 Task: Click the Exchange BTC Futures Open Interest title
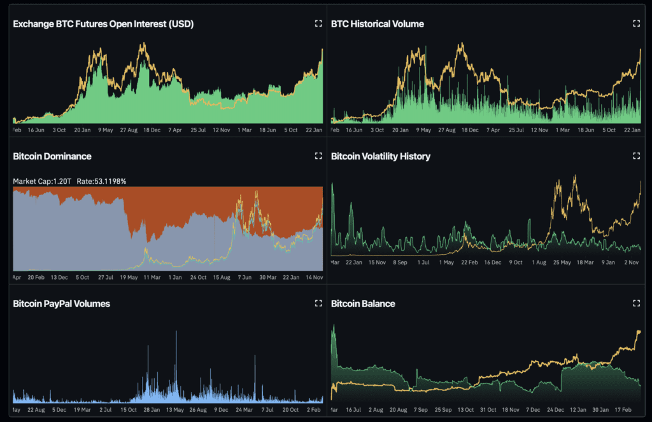(x=103, y=24)
